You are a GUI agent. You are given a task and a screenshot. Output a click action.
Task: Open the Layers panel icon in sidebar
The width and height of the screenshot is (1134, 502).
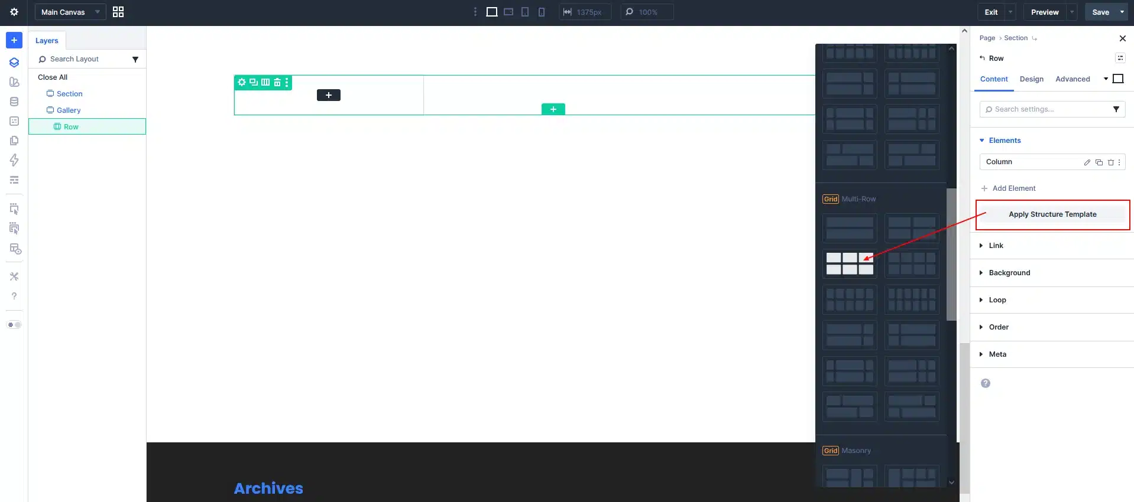14,63
